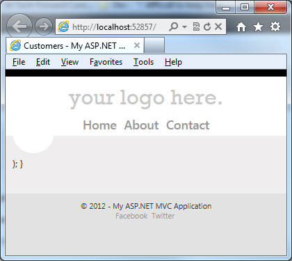This screenshot has height=261, width=292.
Task: Click the Search magnifier in address bar
Action: click(174, 26)
